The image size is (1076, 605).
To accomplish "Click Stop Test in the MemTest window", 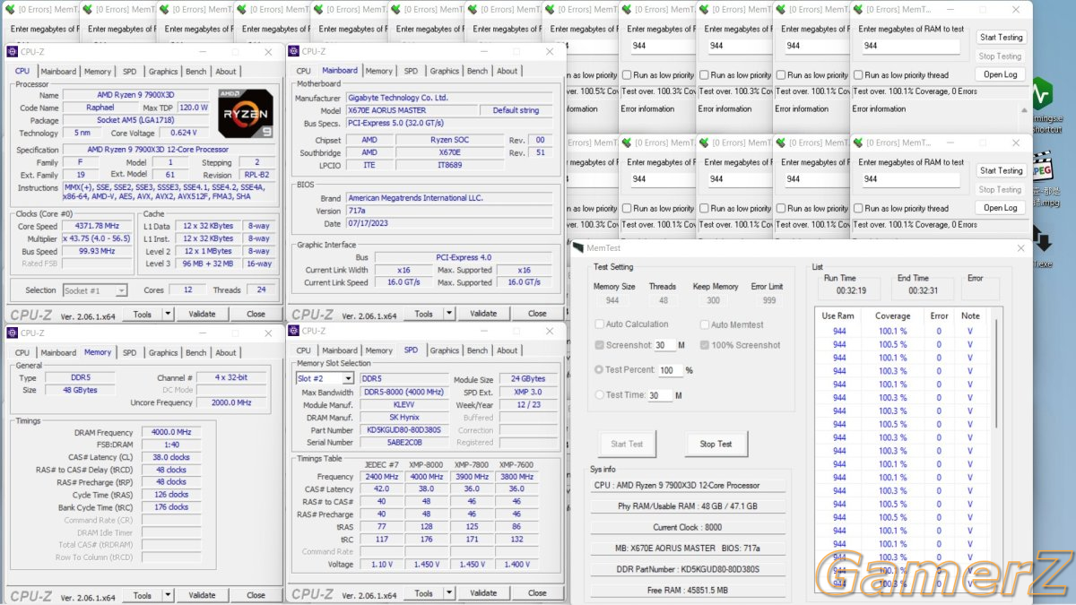I will tap(716, 444).
